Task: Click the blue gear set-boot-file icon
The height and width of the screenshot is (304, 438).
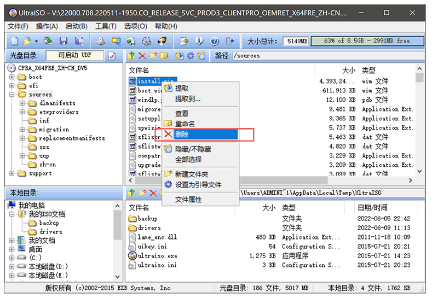Action: pyautogui.click(x=190, y=56)
